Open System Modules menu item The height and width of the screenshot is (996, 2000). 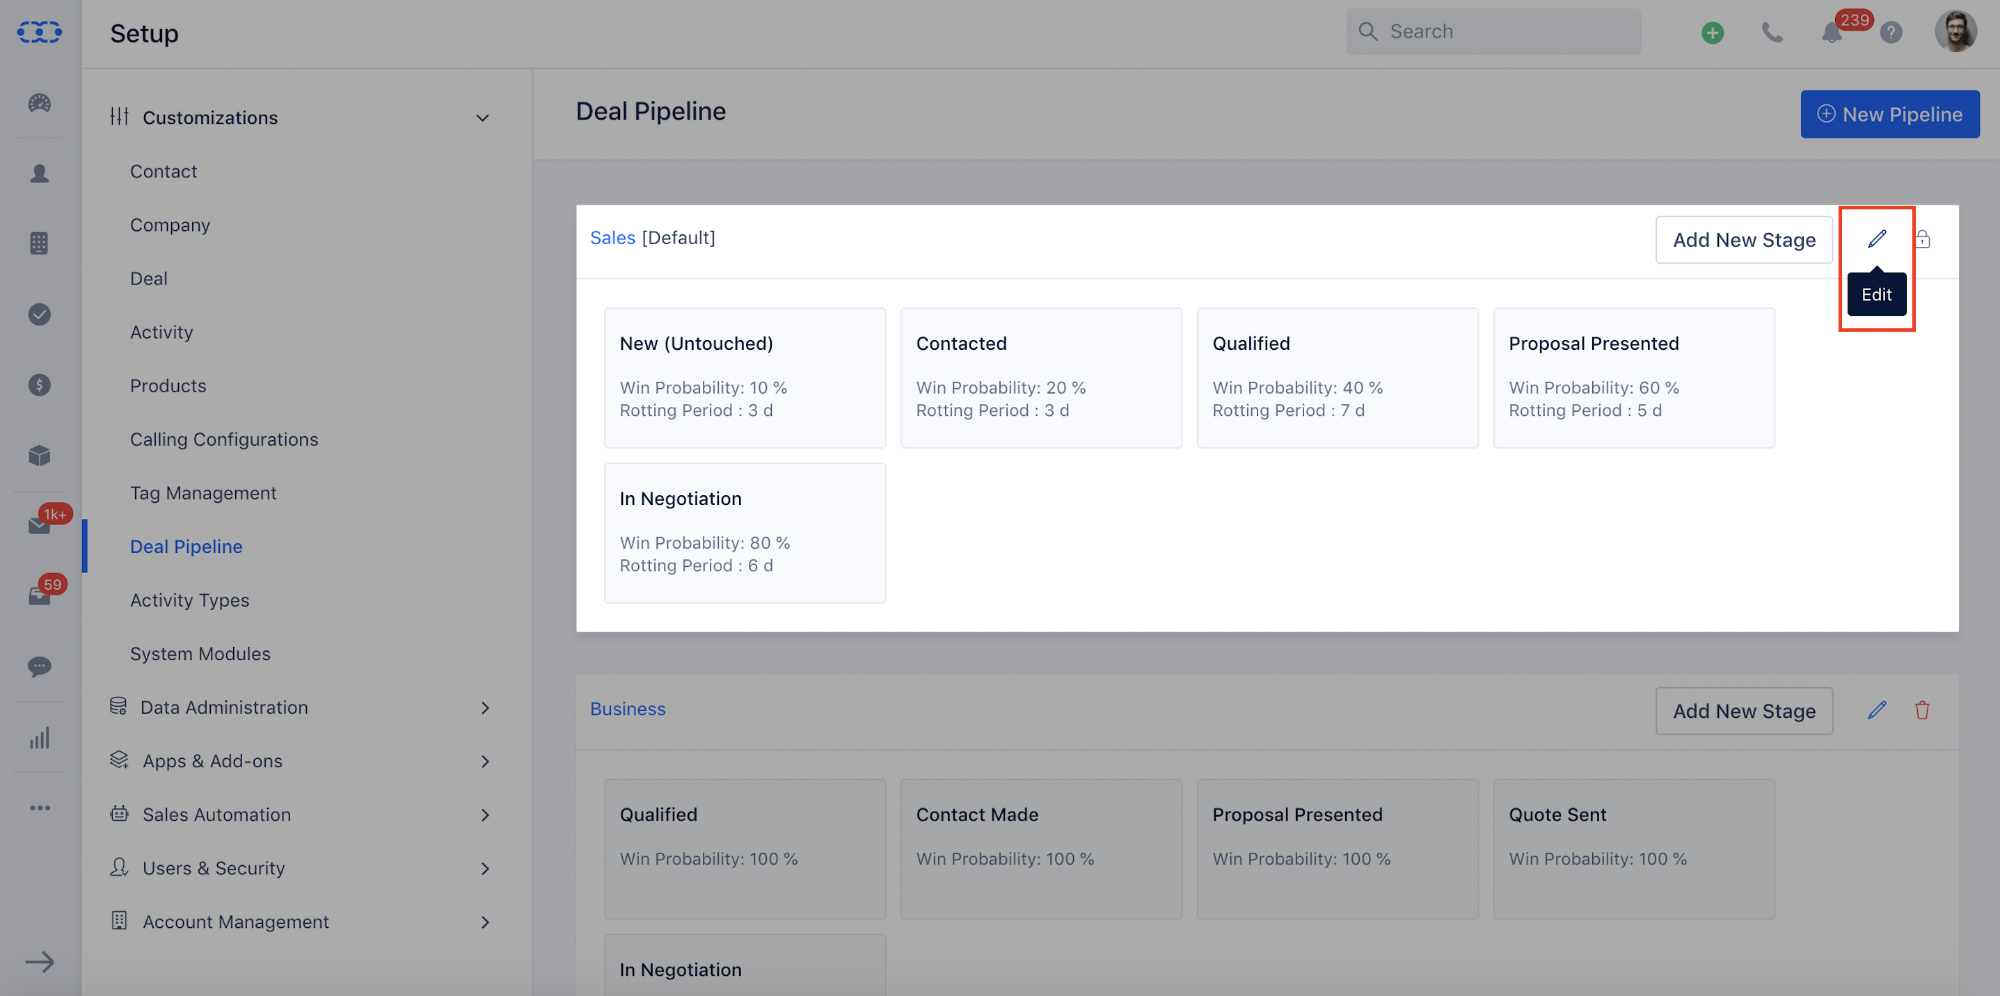tap(200, 653)
